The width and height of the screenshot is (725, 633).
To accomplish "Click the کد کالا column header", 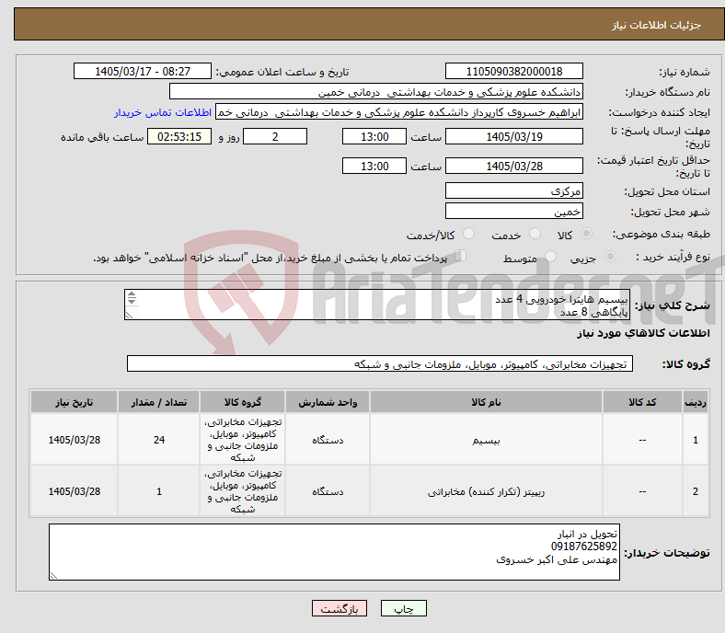I will coord(642,402).
